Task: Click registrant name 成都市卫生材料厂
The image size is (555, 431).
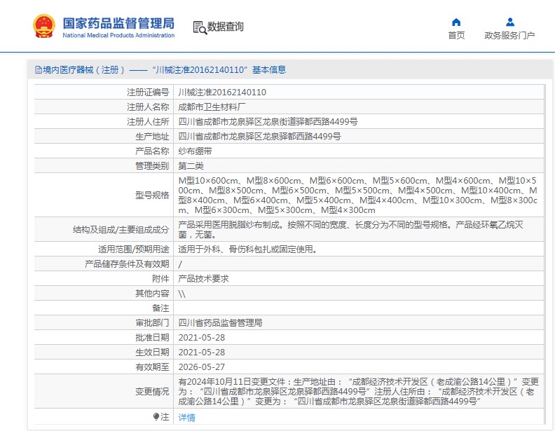Action: [212, 107]
